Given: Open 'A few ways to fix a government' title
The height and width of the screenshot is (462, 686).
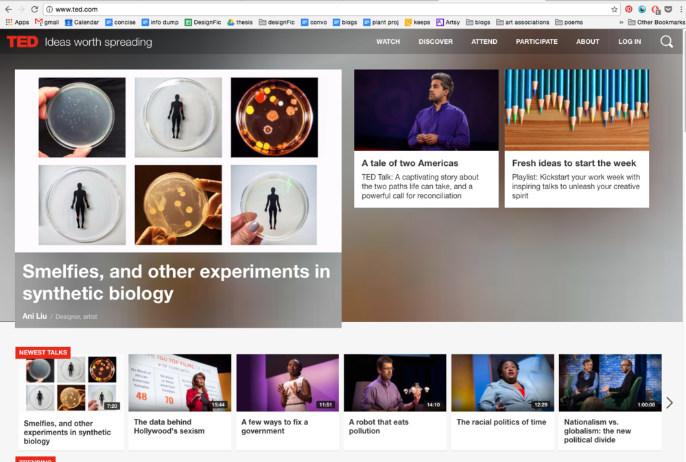Looking at the screenshot, I should click(275, 426).
